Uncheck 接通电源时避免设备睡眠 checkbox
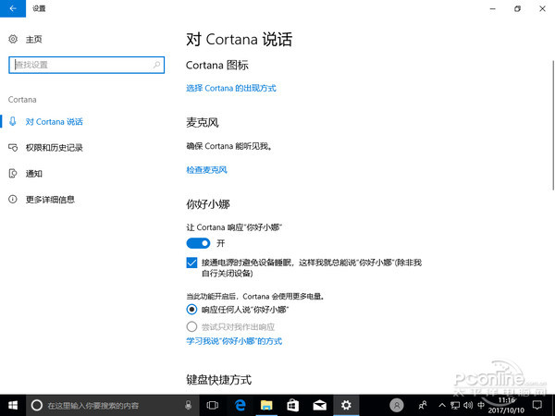The image size is (555, 416). [191, 263]
